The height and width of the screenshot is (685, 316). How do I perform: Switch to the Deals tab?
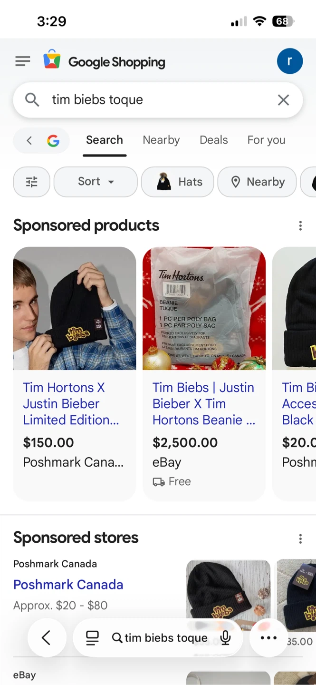click(x=213, y=140)
